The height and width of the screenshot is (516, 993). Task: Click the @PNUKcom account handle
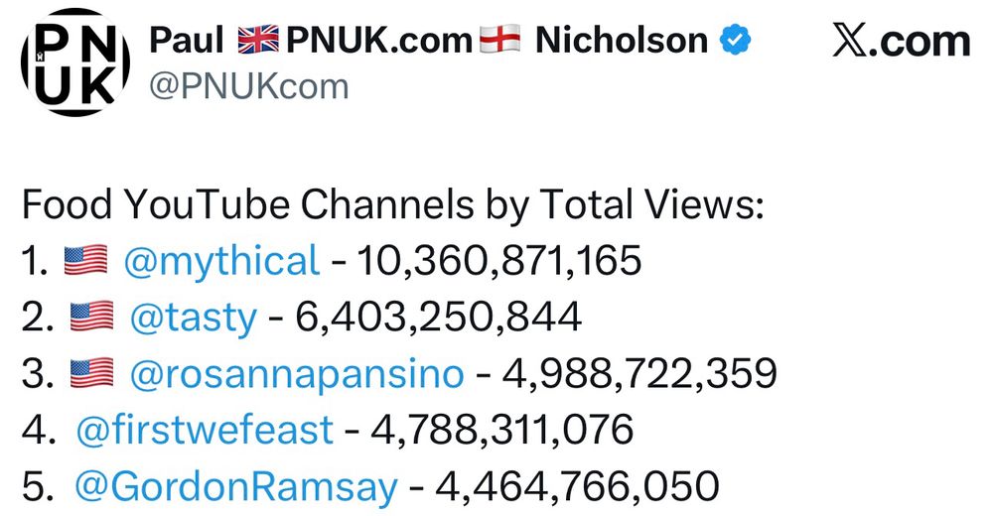249,86
